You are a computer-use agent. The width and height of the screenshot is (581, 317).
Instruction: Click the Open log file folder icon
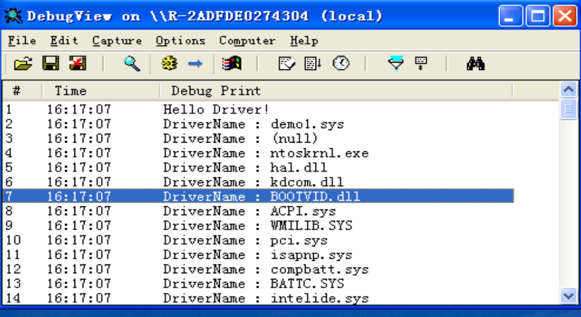(x=23, y=64)
